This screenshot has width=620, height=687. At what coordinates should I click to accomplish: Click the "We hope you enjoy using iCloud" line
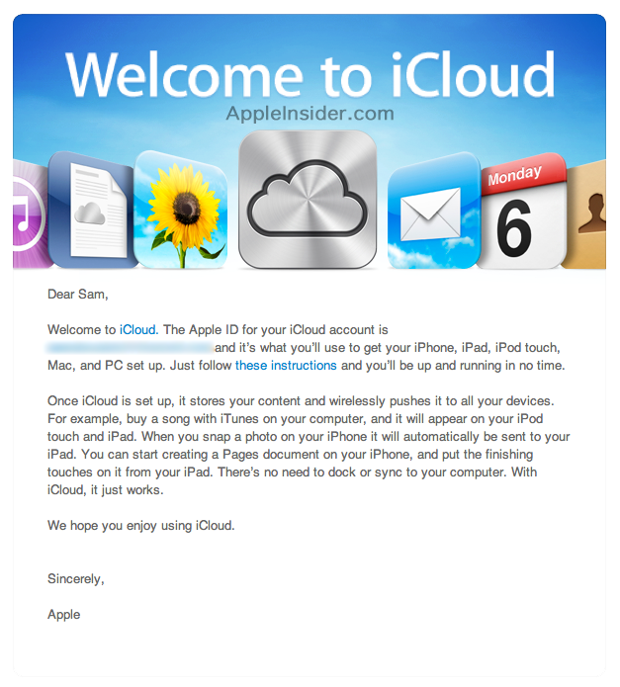coord(141,526)
